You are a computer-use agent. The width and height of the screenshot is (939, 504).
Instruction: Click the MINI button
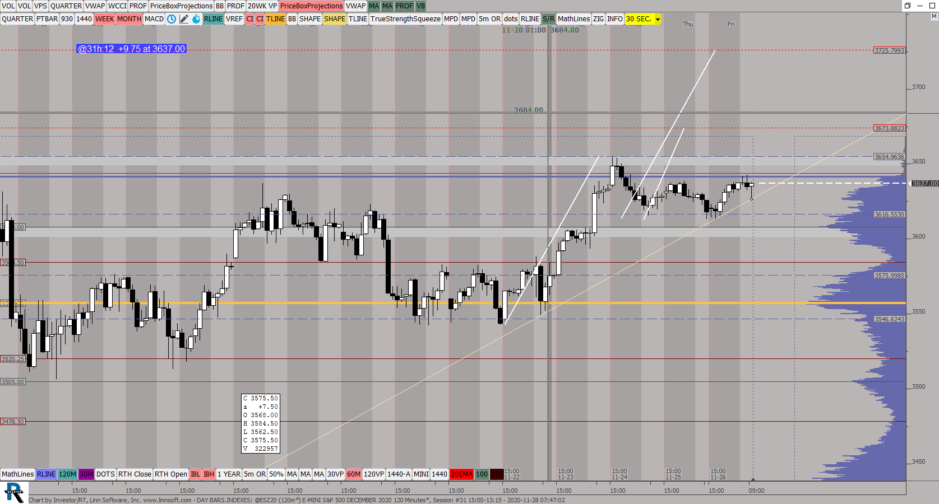(x=421, y=474)
